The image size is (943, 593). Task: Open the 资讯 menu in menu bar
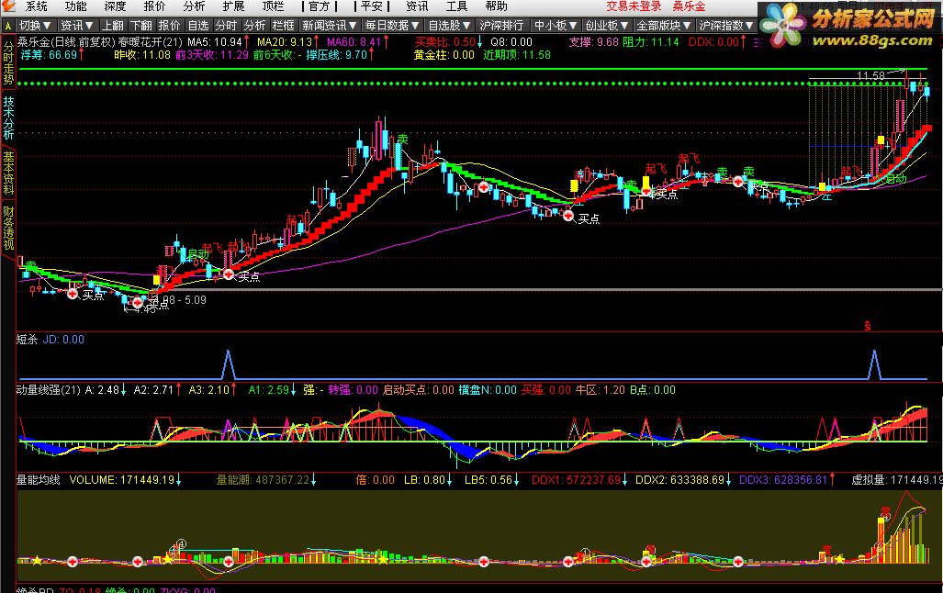tap(417, 6)
